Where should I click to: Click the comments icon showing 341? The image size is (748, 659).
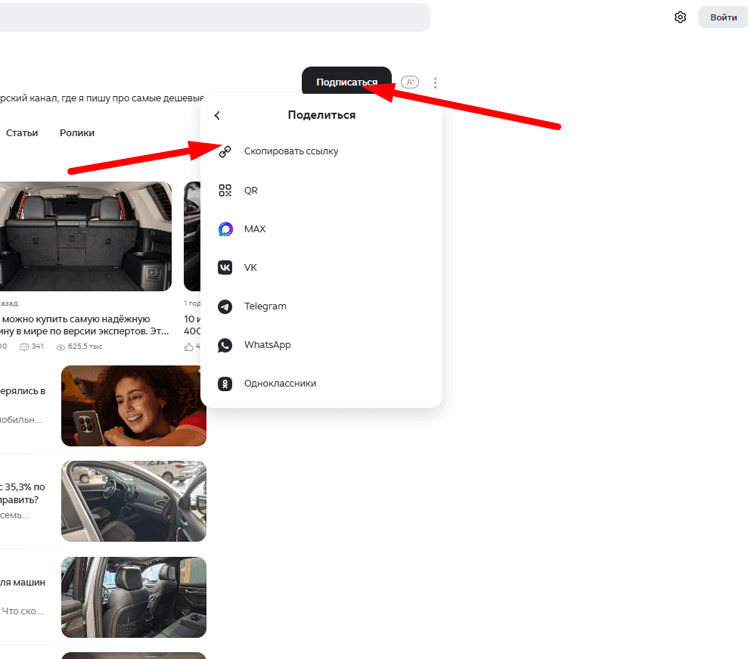24,347
